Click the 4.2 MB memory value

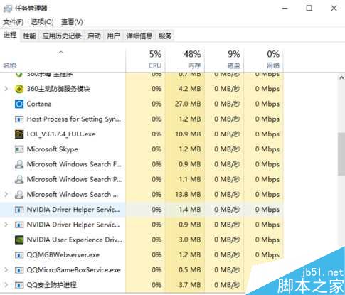pyautogui.click(x=190, y=89)
